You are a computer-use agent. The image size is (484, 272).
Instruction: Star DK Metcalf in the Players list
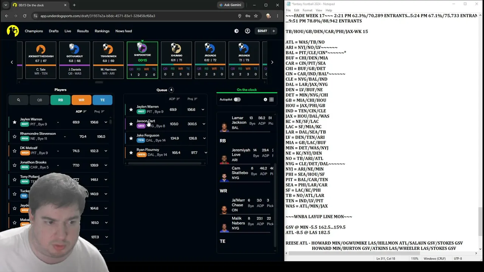click(x=14, y=151)
